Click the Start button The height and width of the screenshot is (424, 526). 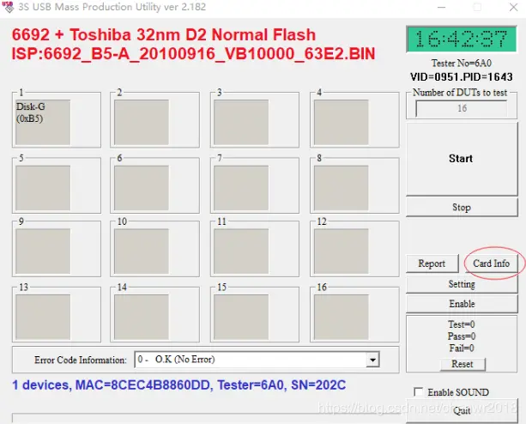[462, 159]
